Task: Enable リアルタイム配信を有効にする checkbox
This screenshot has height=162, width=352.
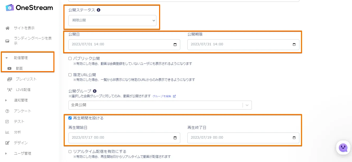Action: point(70,151)
